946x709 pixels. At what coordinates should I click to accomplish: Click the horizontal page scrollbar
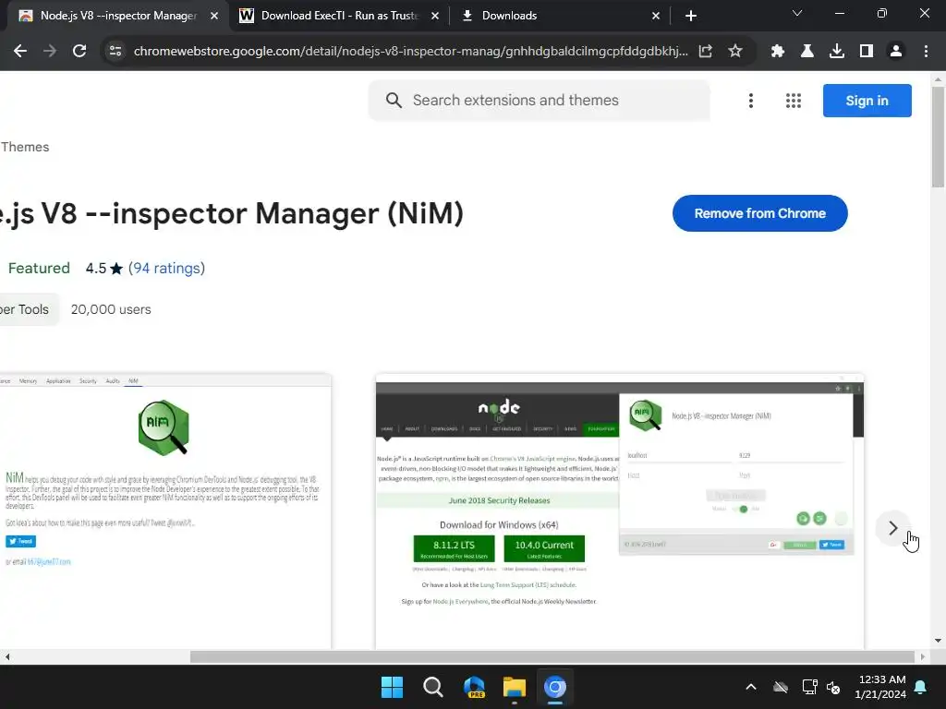552,656
